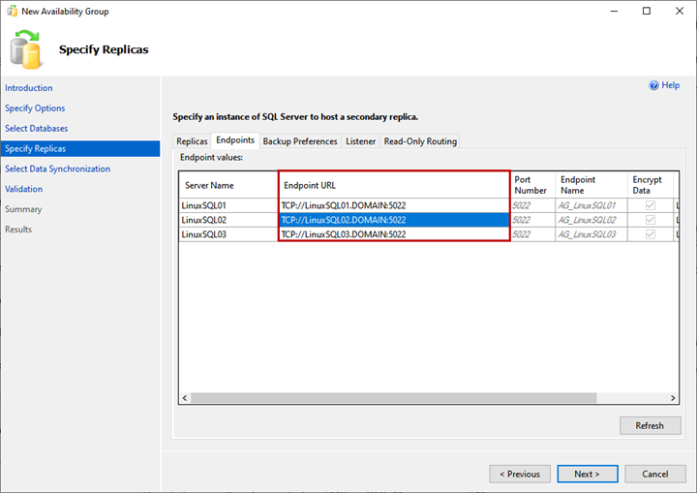Go to the Introduction step
697x493 pixels.
pos(29,88)
